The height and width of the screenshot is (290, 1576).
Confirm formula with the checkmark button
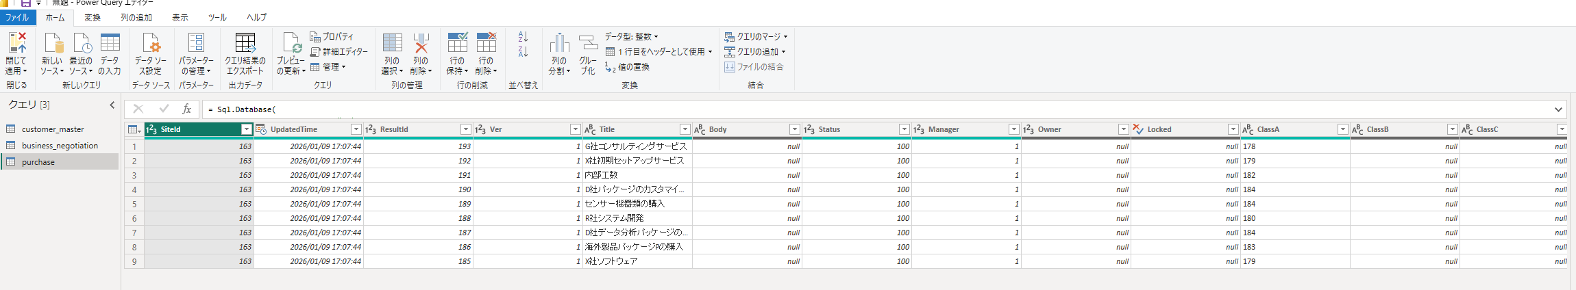[x=164, y=109]
